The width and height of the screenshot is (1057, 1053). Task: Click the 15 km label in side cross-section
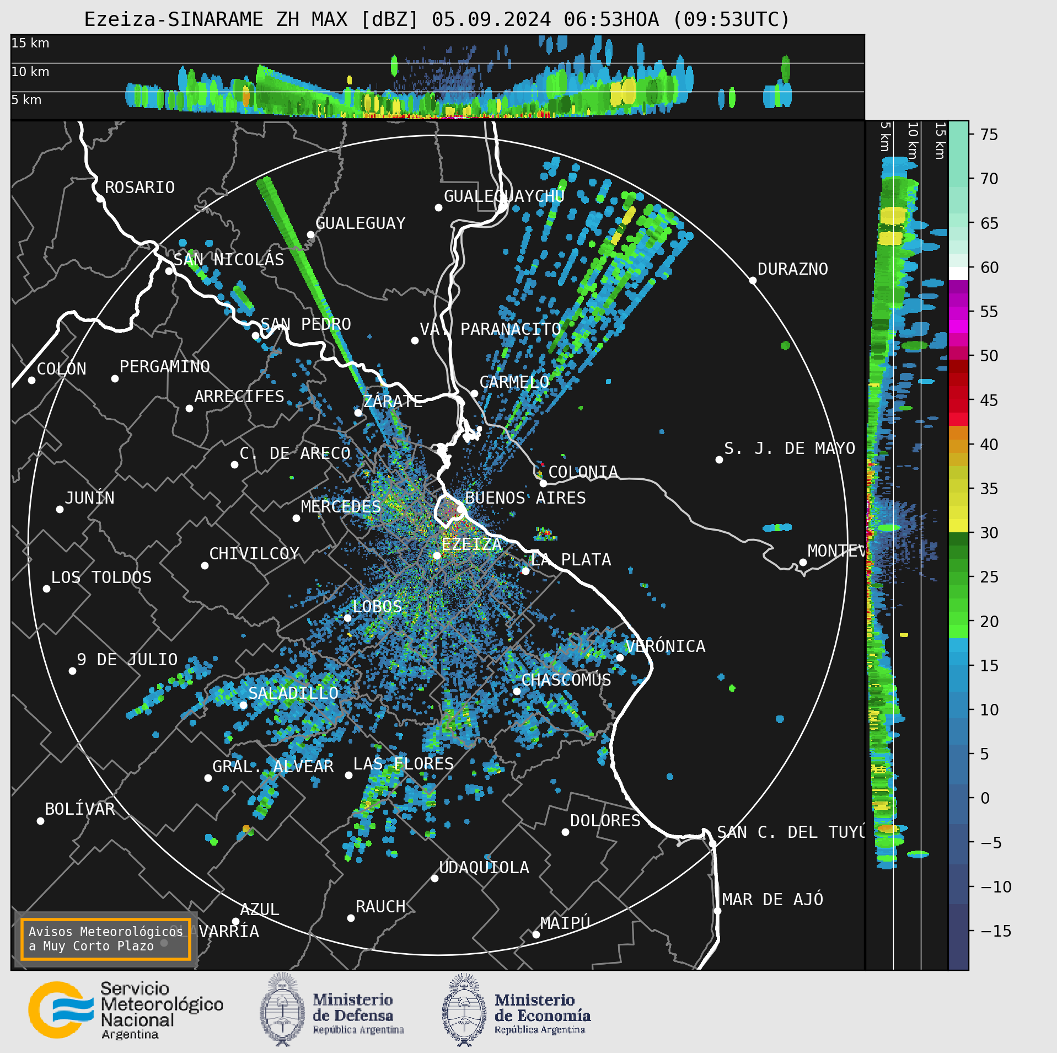[940, 141]
